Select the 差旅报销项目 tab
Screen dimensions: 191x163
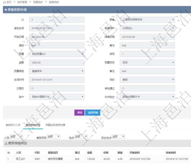tap(33, 125)
